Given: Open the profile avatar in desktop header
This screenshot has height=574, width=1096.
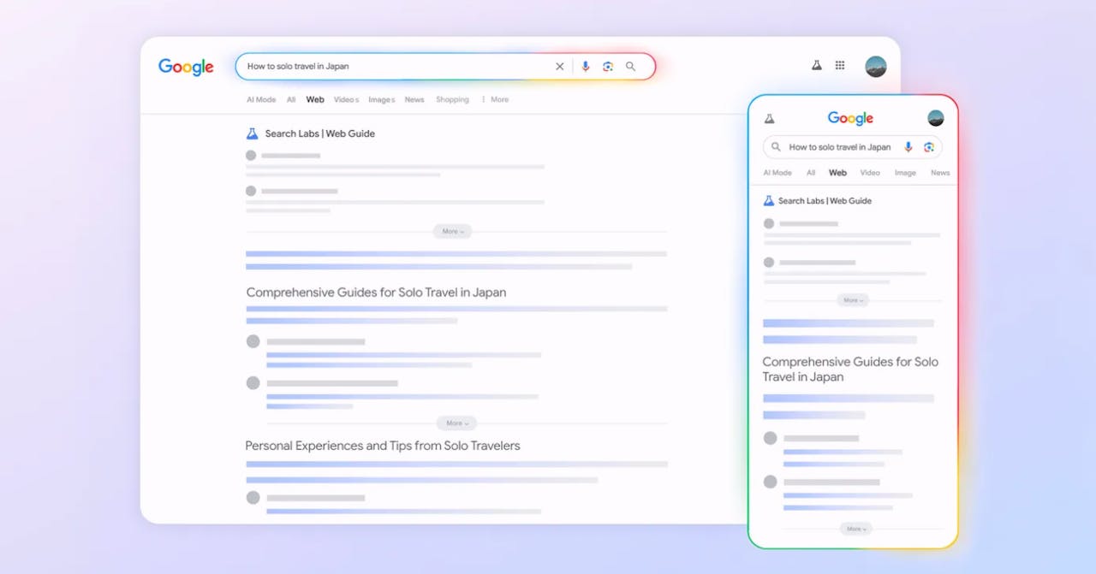Looking at the screenshot, I should pyautogui.click(x=876, y=67).
